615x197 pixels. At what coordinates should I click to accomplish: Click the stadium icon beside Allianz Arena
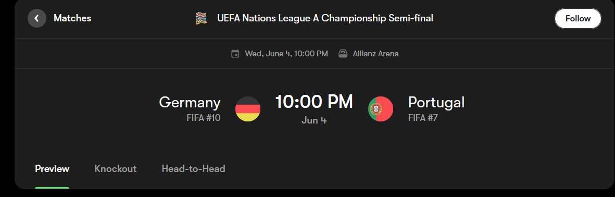click(x=343, y=54)
